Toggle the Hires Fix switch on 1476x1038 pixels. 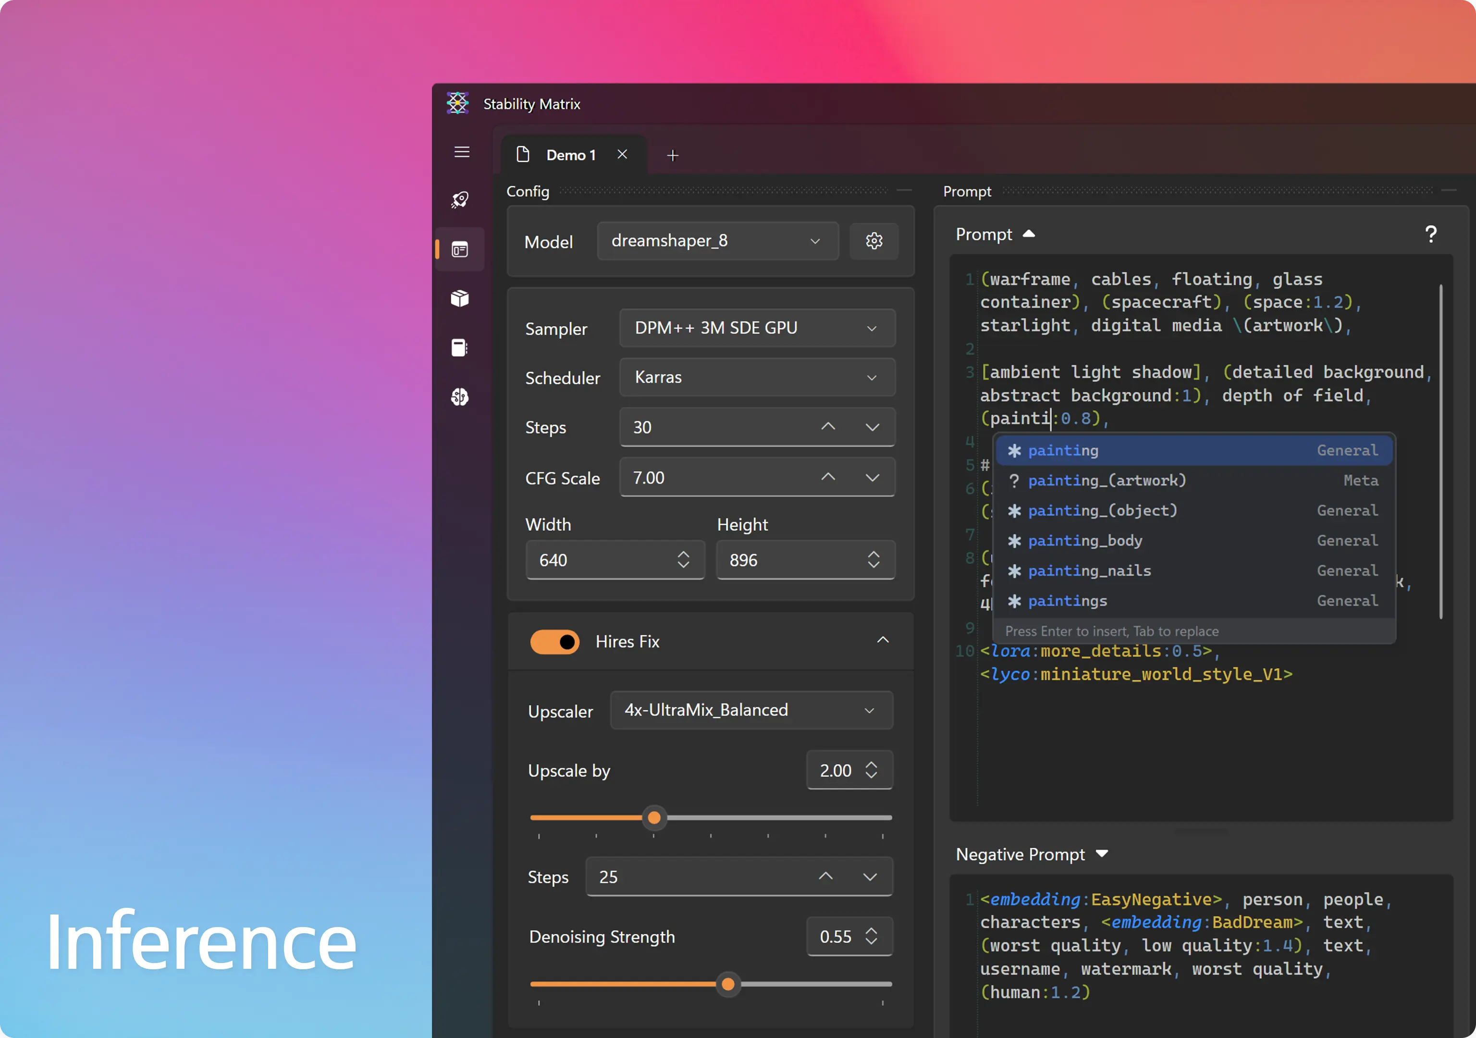[555, 642]
